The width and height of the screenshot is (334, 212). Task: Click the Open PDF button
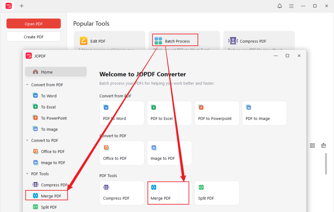(x=34, y=24)
